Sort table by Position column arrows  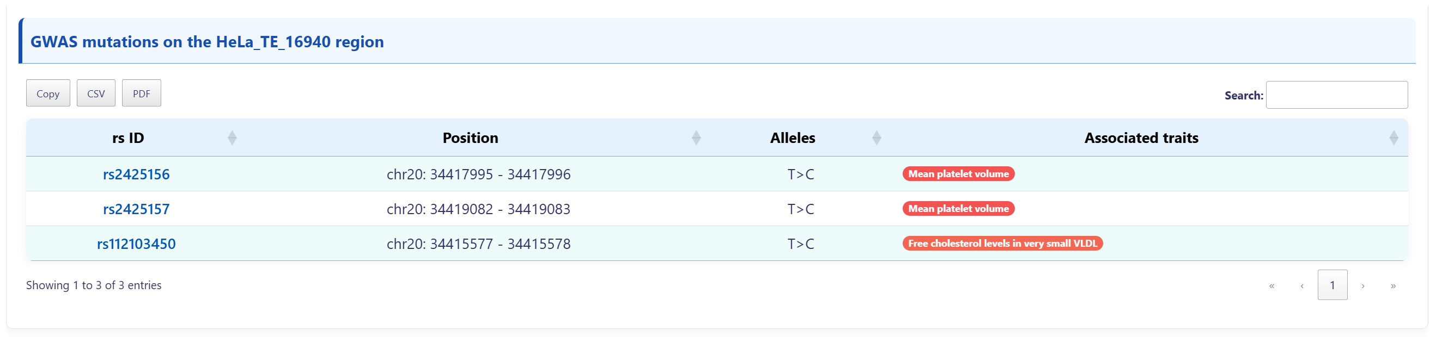pyautogui.click(x=696, y=138)
